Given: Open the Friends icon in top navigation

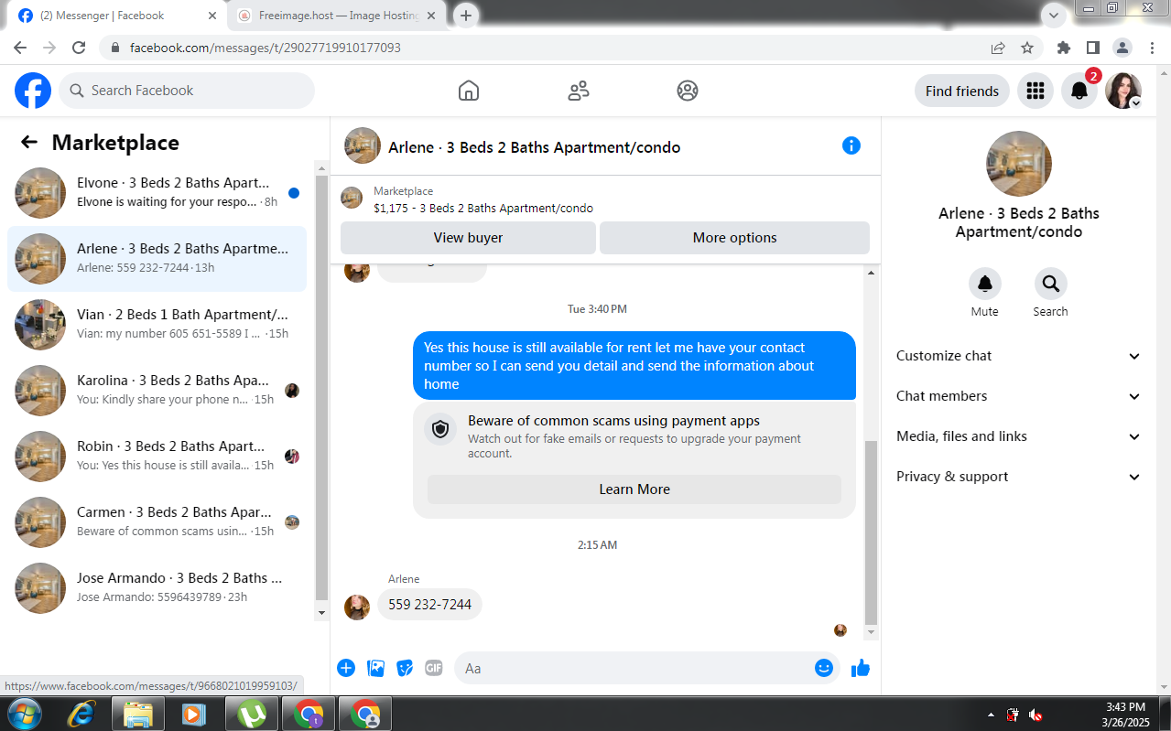Looking at the screenshot, I should coord(579,91).
